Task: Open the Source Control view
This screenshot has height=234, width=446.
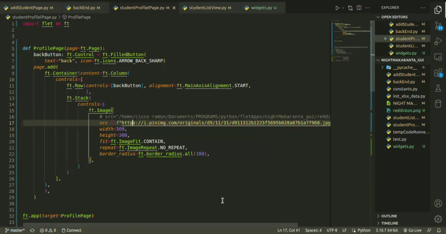Action: click(438, 26)
